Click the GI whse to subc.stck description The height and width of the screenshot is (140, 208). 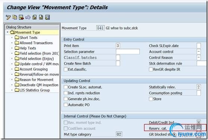click(122, 28)
